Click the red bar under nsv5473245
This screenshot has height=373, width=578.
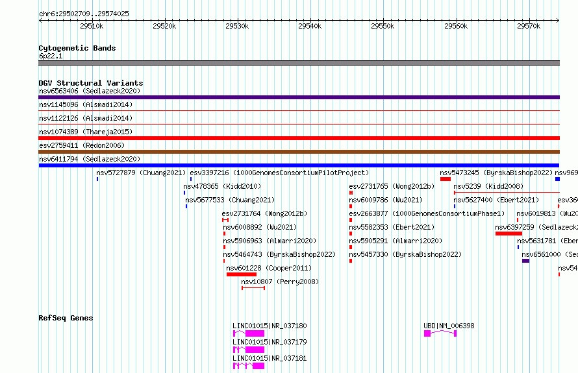coord(446,179)
